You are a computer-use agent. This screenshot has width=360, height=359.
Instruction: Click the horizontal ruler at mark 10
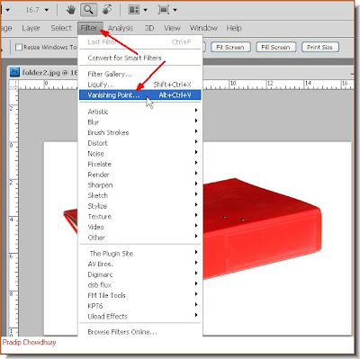point(233,84)
